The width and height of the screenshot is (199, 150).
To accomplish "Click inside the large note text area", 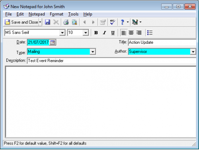I will (101, 102).
